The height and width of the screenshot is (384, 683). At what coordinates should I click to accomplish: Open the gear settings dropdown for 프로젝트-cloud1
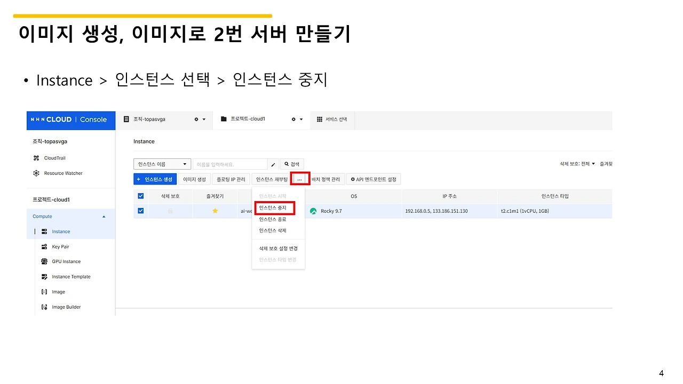coord(297,119)
